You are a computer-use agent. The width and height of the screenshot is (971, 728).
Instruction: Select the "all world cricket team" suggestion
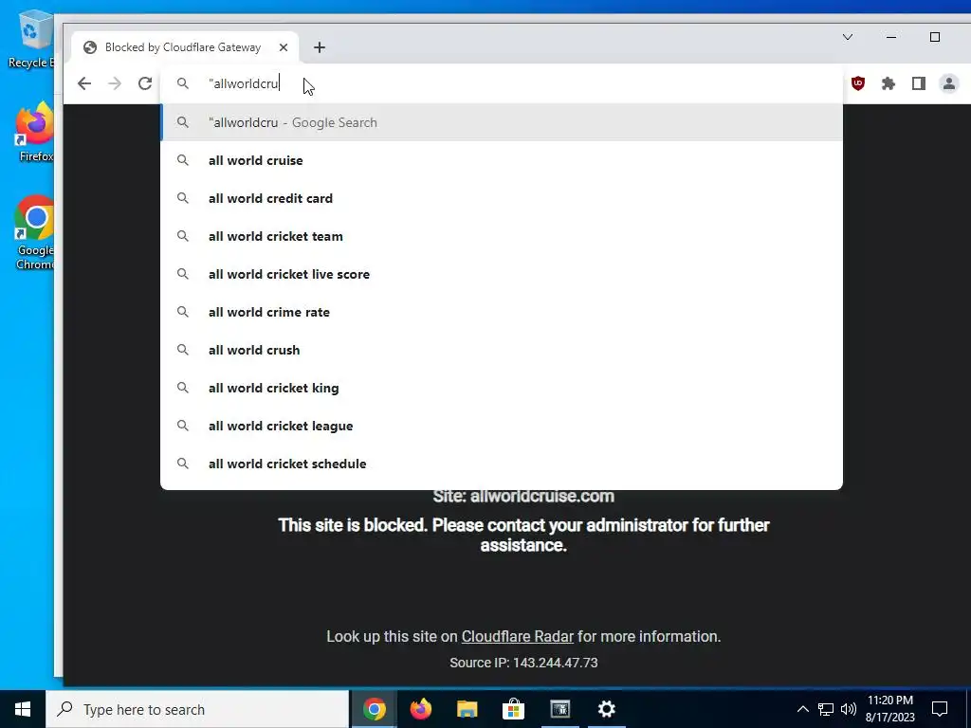tap(502, 236)
